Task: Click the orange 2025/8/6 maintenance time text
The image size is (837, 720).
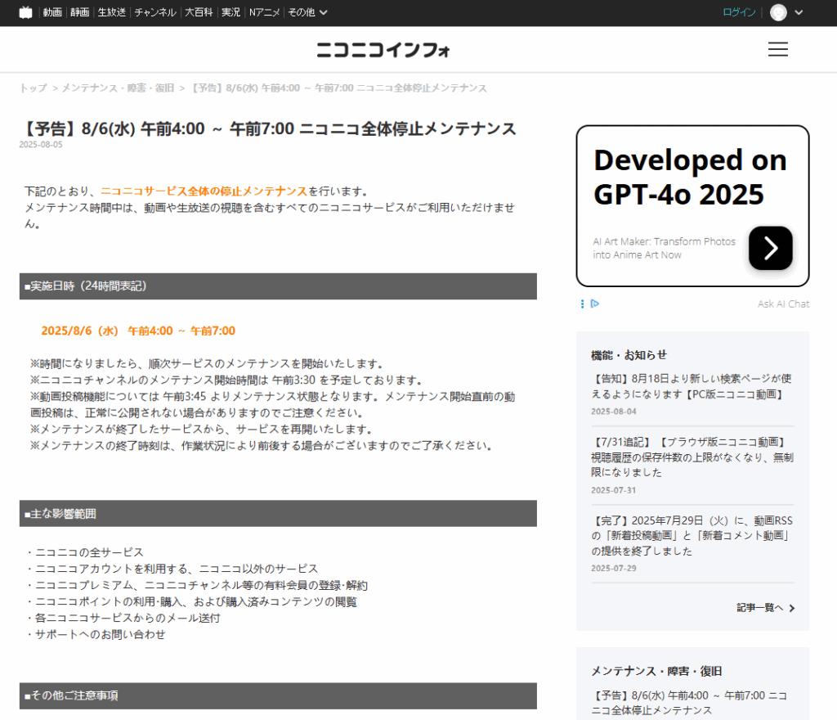Action: pyautogui.click(x=137, y=331)
